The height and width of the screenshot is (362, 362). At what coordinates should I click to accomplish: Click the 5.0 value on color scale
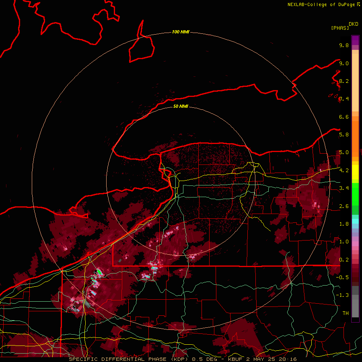tap(344, 152)
